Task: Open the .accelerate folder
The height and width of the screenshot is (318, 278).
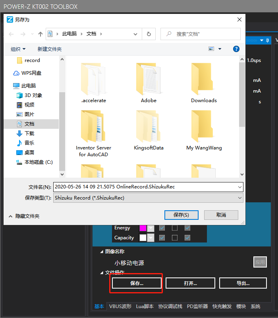Action: (93, 83)
